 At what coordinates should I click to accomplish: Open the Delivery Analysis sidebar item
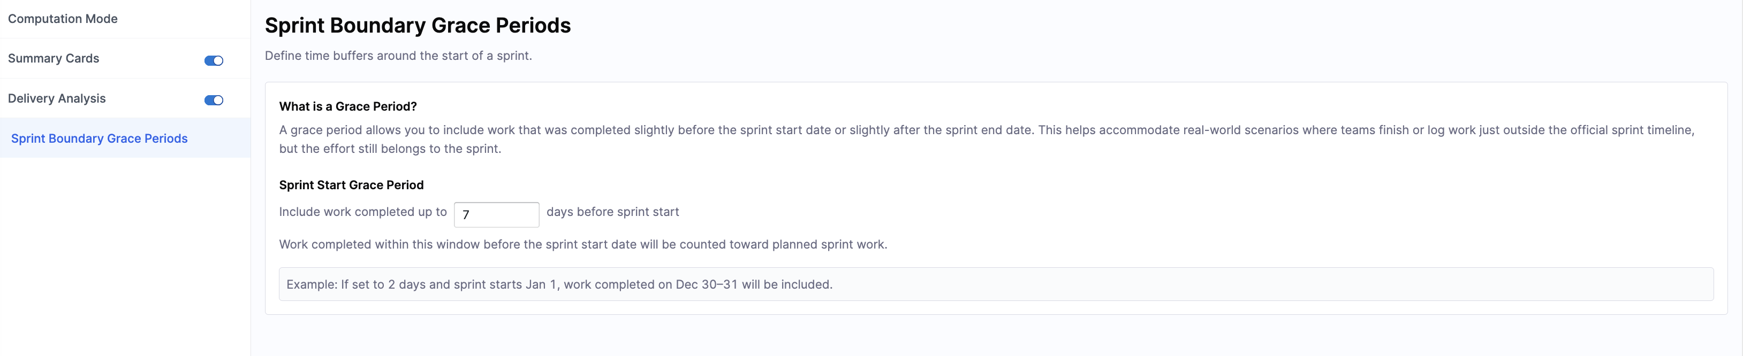57,99
